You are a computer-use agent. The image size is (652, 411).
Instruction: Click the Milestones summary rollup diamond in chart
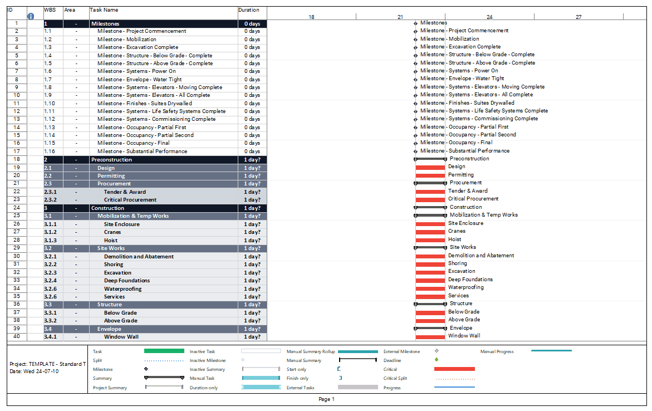pos(415,23)
